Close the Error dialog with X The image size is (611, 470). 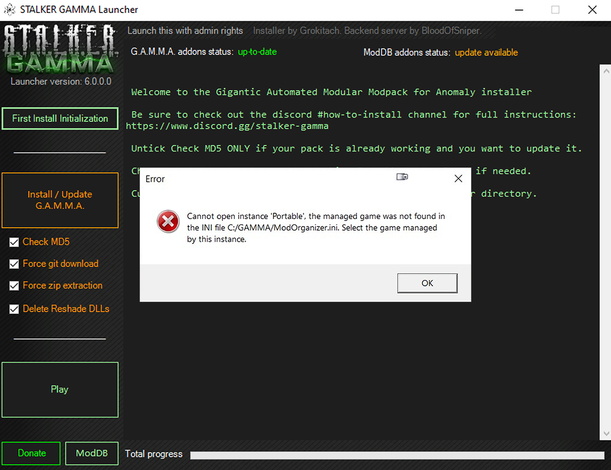458,179
